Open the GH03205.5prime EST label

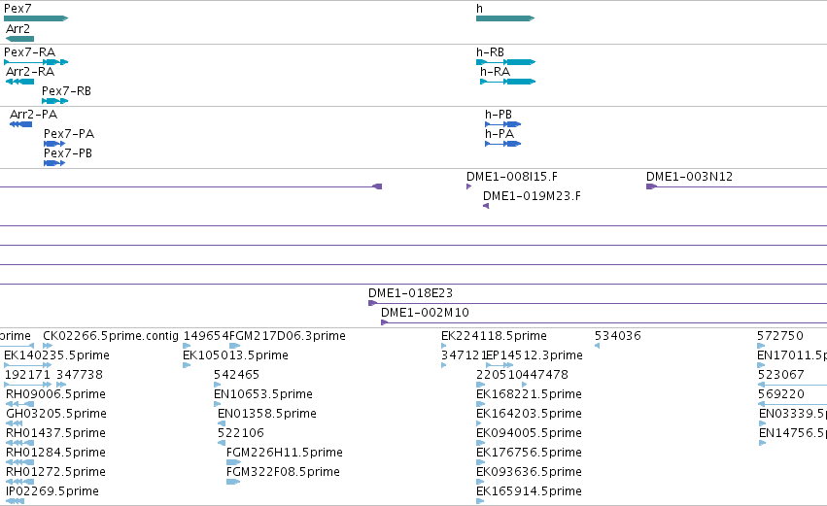[56, 414]
